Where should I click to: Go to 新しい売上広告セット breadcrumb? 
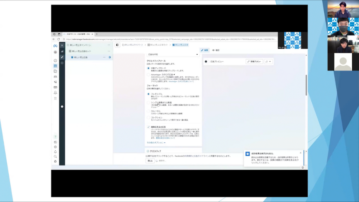(158, 45)
